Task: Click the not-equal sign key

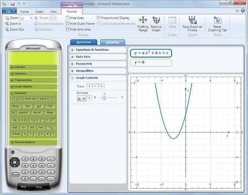Action: click(x=48, y=134)
